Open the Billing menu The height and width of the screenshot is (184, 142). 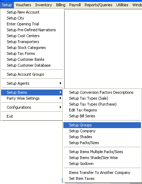[61, 5]
